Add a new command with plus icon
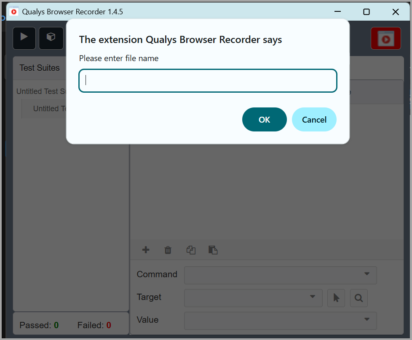Screen dimensions: 412x340 146,250
